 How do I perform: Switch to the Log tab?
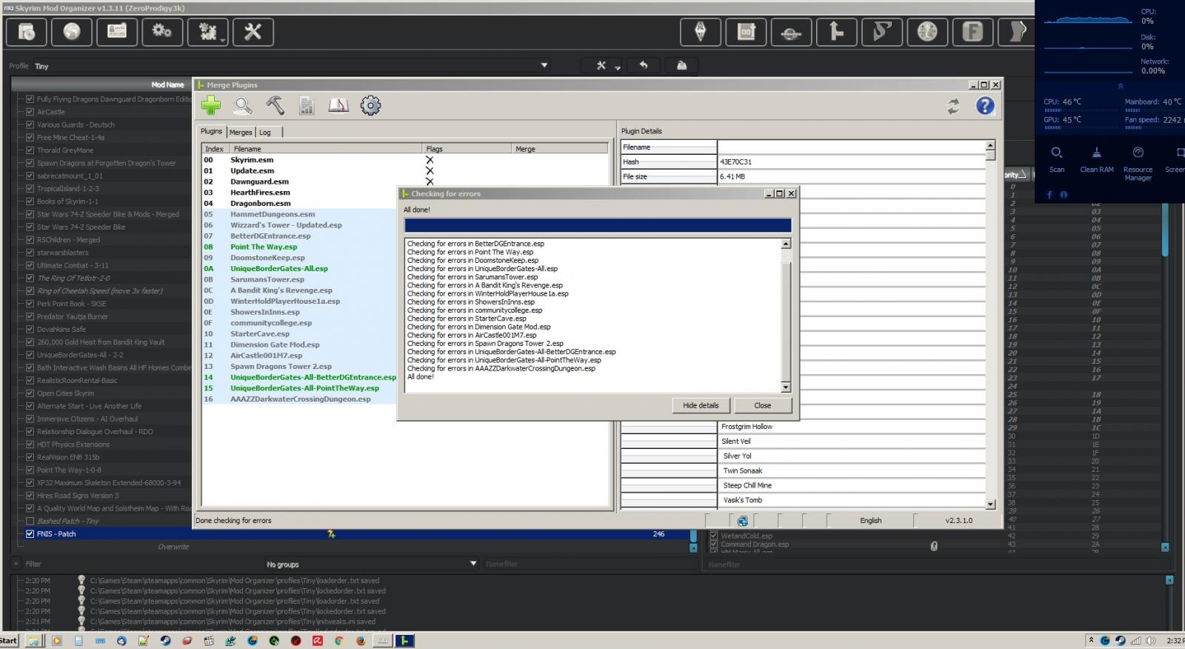click(x=265, y=132)
